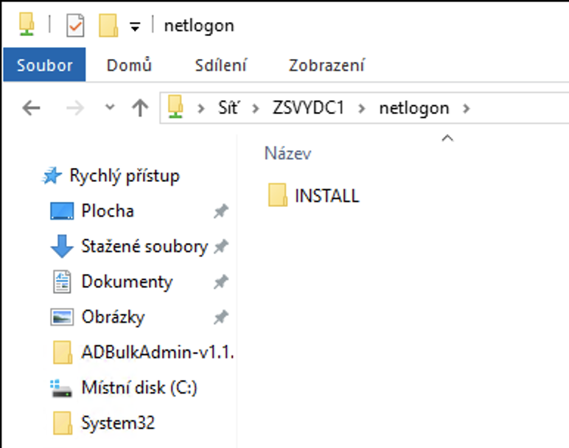Expand the recent locations dropdown chevron

click(111, 108)
